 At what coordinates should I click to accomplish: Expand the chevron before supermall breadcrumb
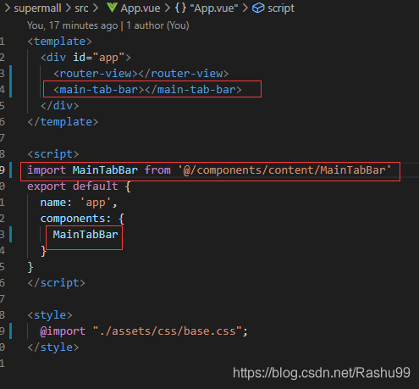[8, 8]
